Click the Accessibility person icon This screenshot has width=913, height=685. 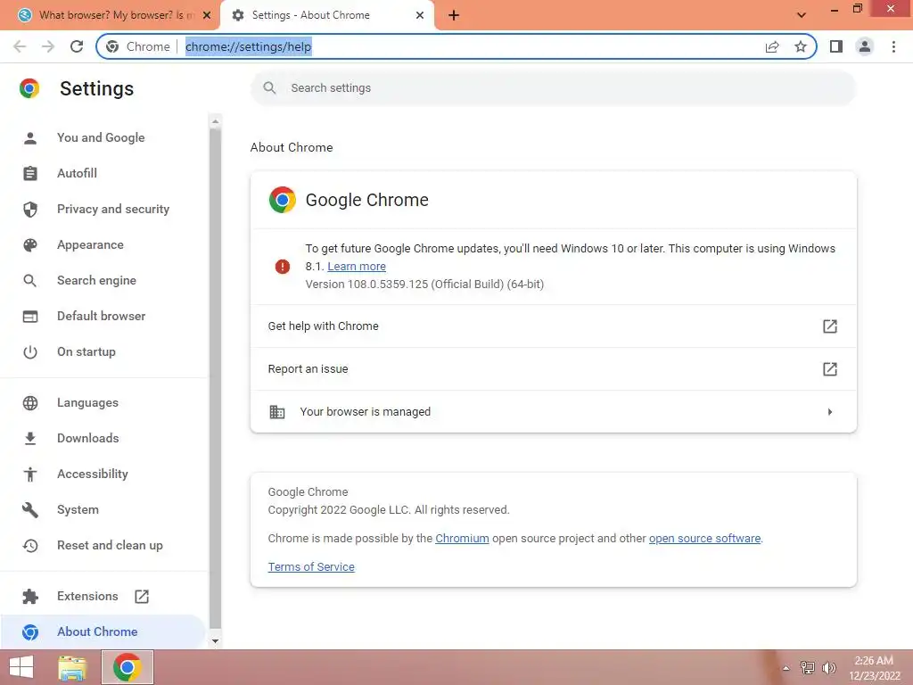pyautogui.click(x=29, y=475)
